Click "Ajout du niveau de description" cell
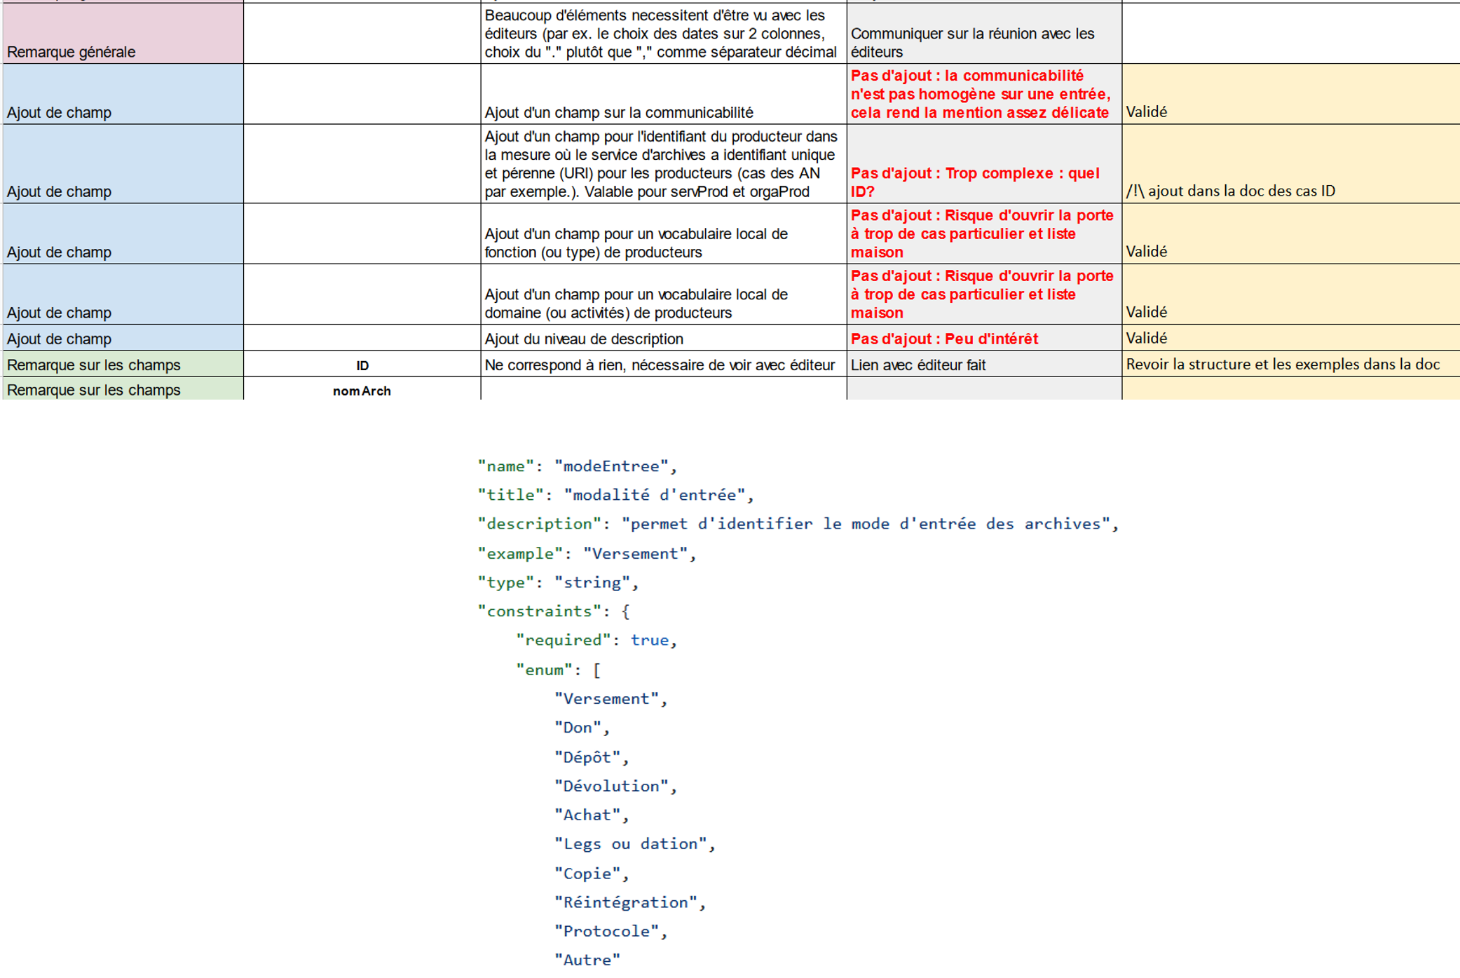1460x978 pixels. click(664, 338)
